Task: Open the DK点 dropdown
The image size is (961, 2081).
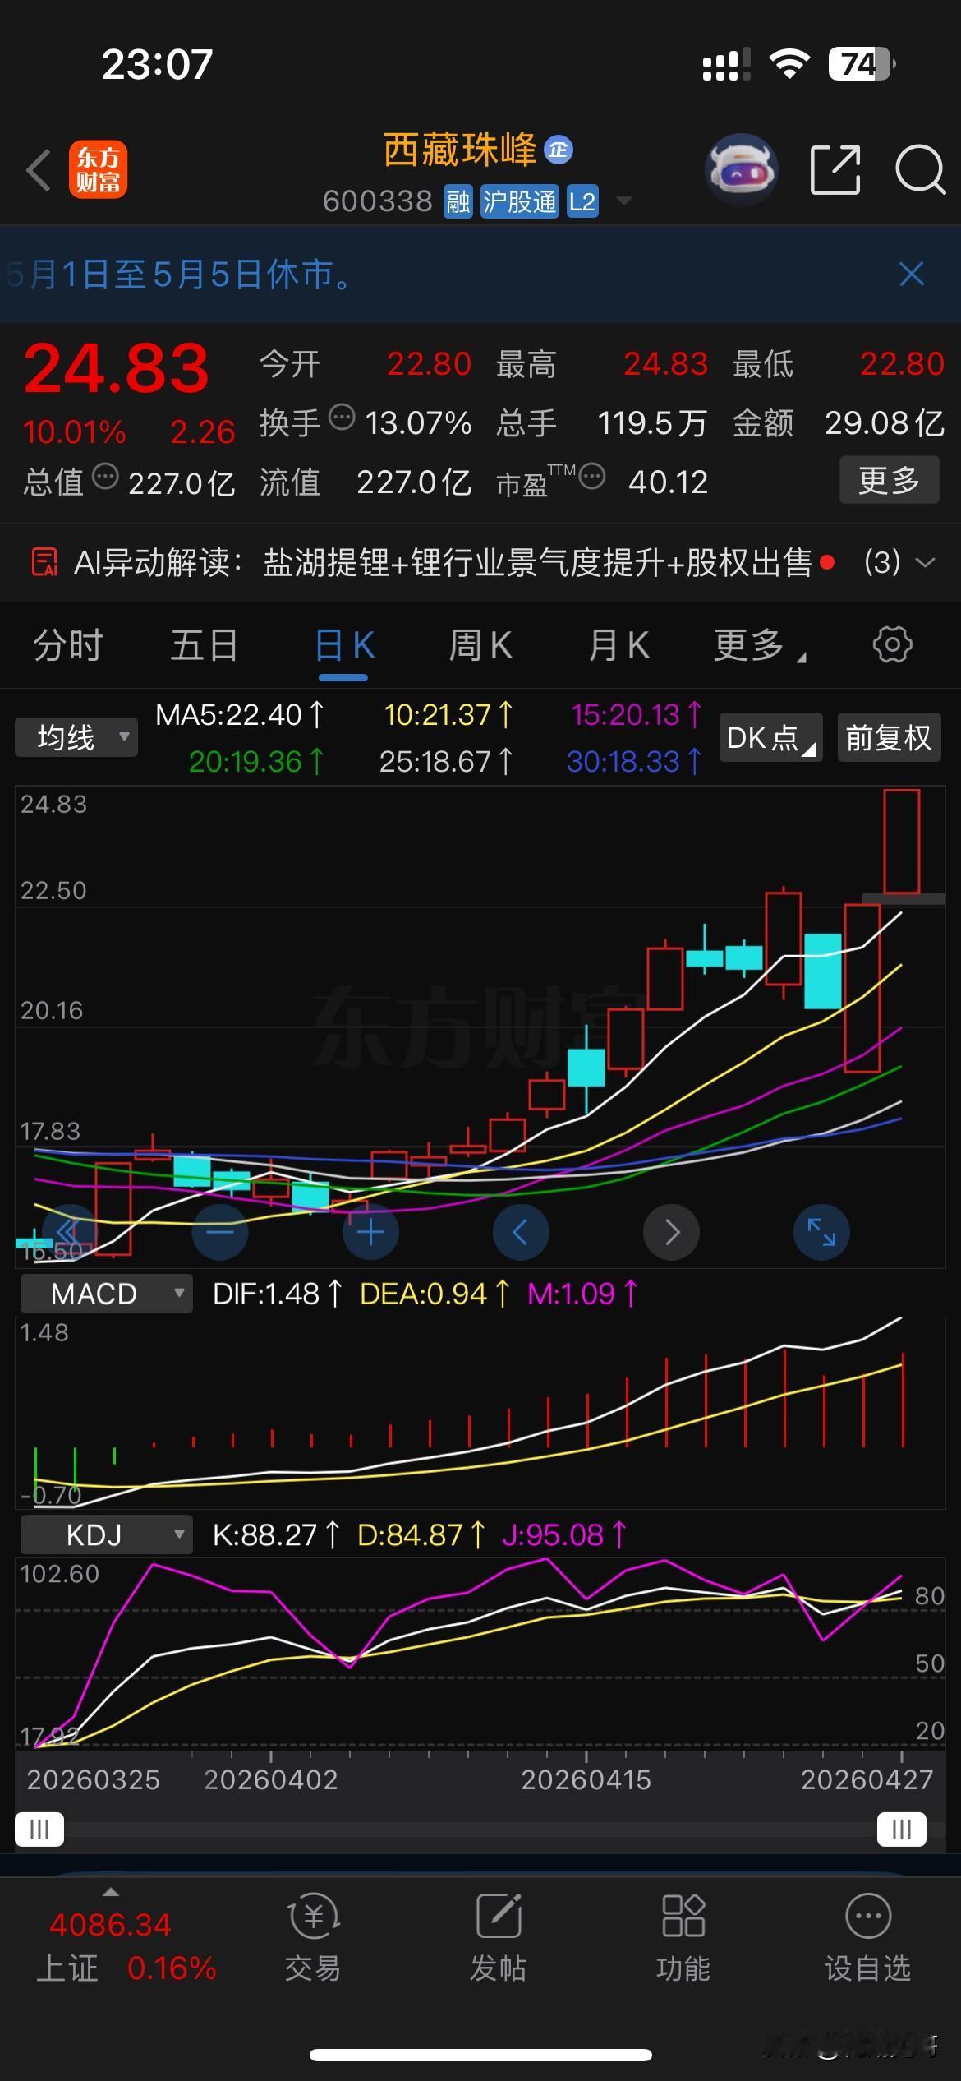Action: pos(770,737)
